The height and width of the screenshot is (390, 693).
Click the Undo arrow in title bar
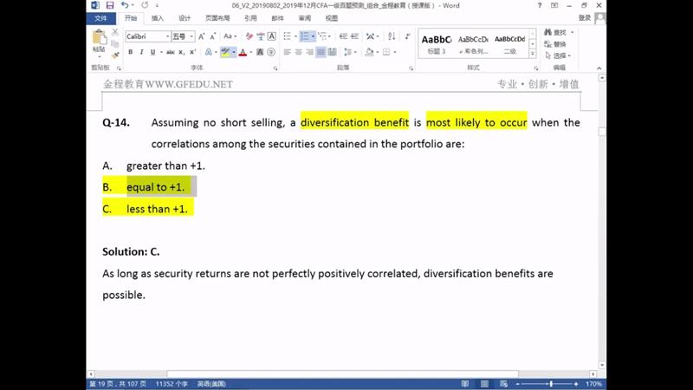coord(125,5)
